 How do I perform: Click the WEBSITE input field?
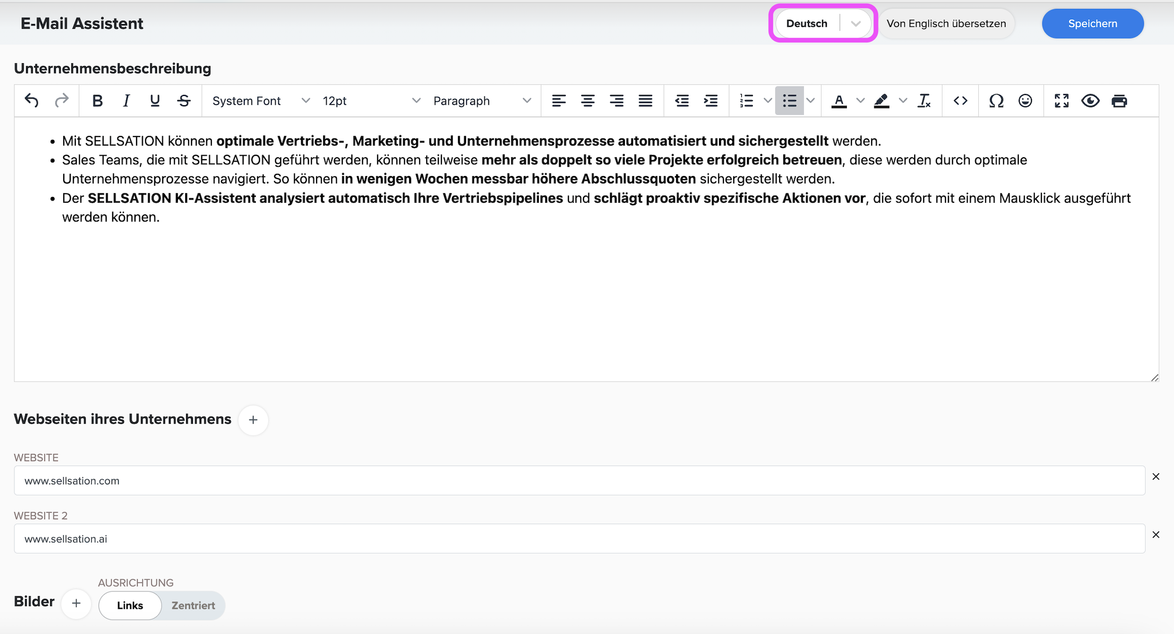(579, 480)
